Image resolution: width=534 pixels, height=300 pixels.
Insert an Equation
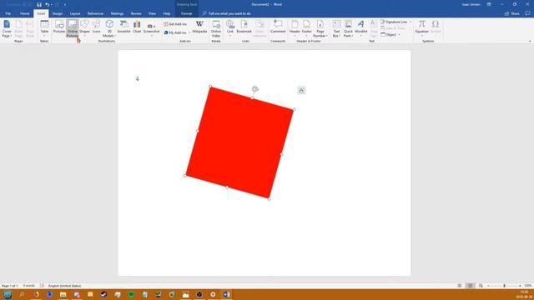click(x=422, y=28)
